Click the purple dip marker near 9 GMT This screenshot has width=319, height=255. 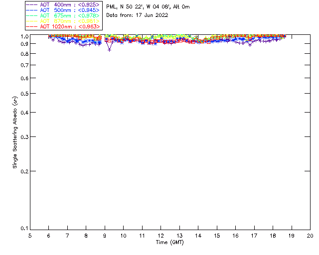pos(110,50)
